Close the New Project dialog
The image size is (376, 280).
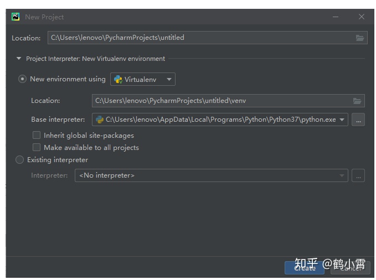(362, 17)
